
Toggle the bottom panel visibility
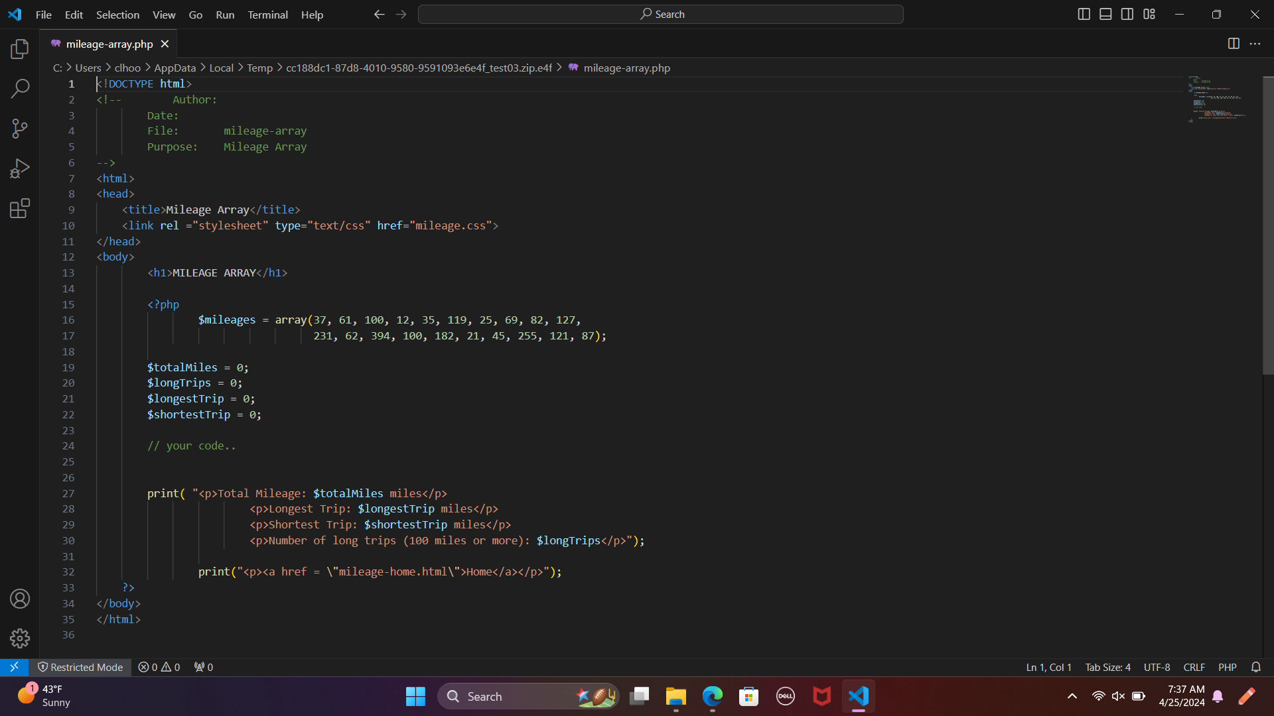[x=1105, y=13]
